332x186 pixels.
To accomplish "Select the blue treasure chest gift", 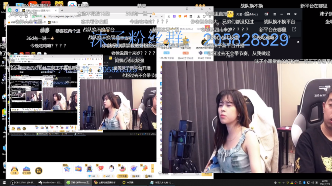I will [x=78, y=168].
